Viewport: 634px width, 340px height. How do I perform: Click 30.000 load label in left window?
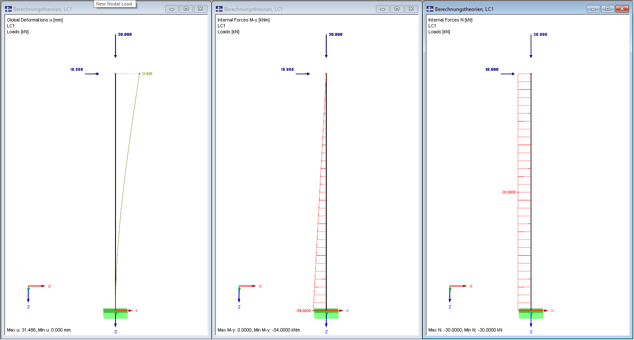[x=125, y=35]
